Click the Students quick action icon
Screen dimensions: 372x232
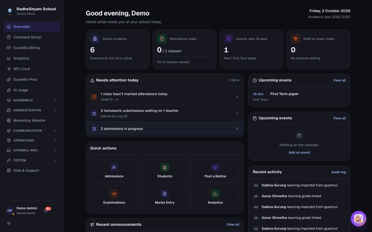(x=165, y=168)
